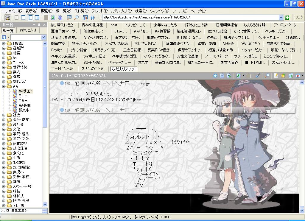Toggle the pin on the 板一覧 panel
The width and height of the screenshot is (305, 221).
[39, 25]
